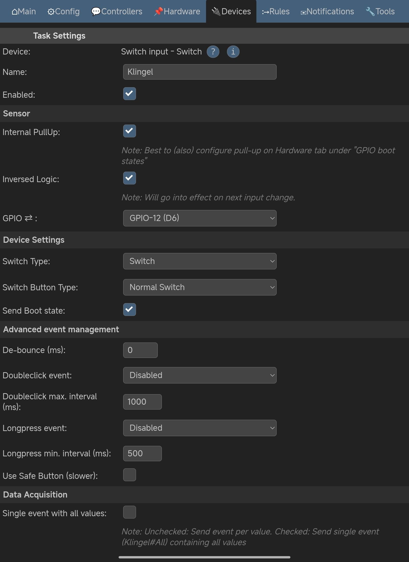Open Hardware pin tab
The image size is (409, 562).
click(177, 12)
